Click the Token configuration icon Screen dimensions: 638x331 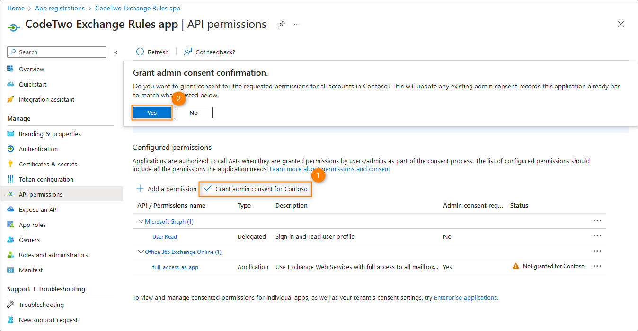(x=10, y=179)
